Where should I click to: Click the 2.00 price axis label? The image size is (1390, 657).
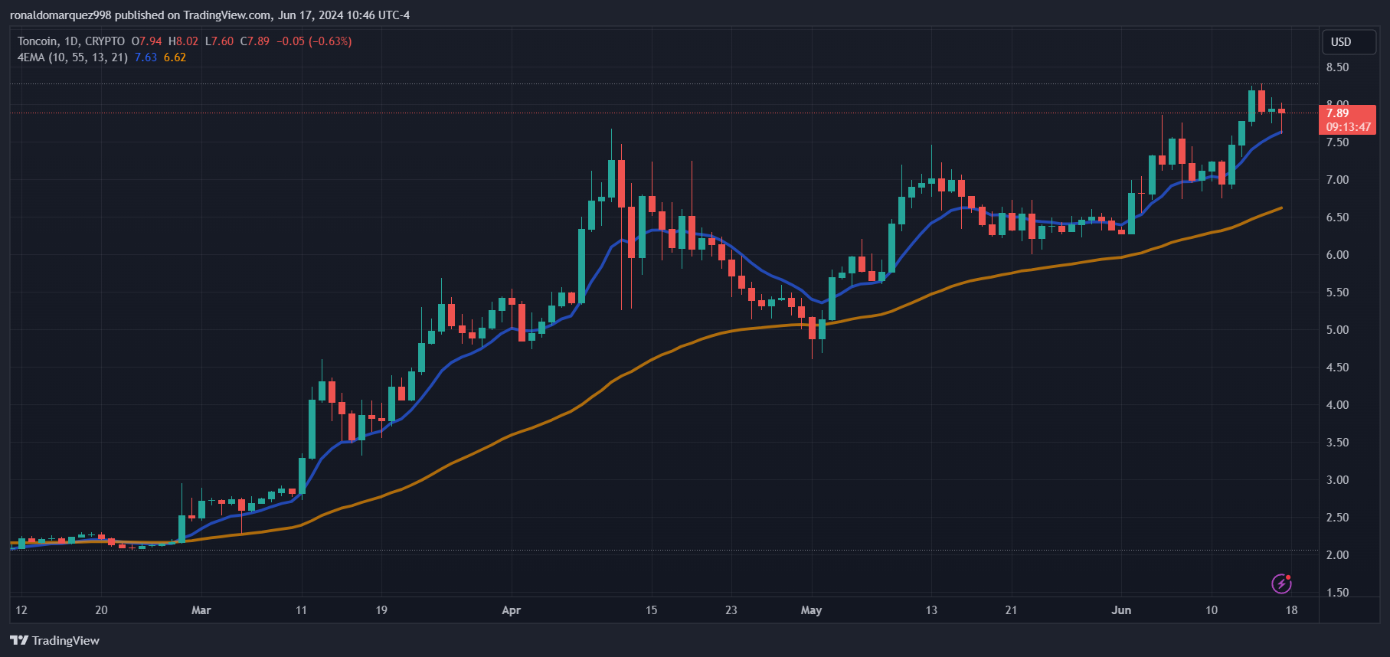[1337, 555]
